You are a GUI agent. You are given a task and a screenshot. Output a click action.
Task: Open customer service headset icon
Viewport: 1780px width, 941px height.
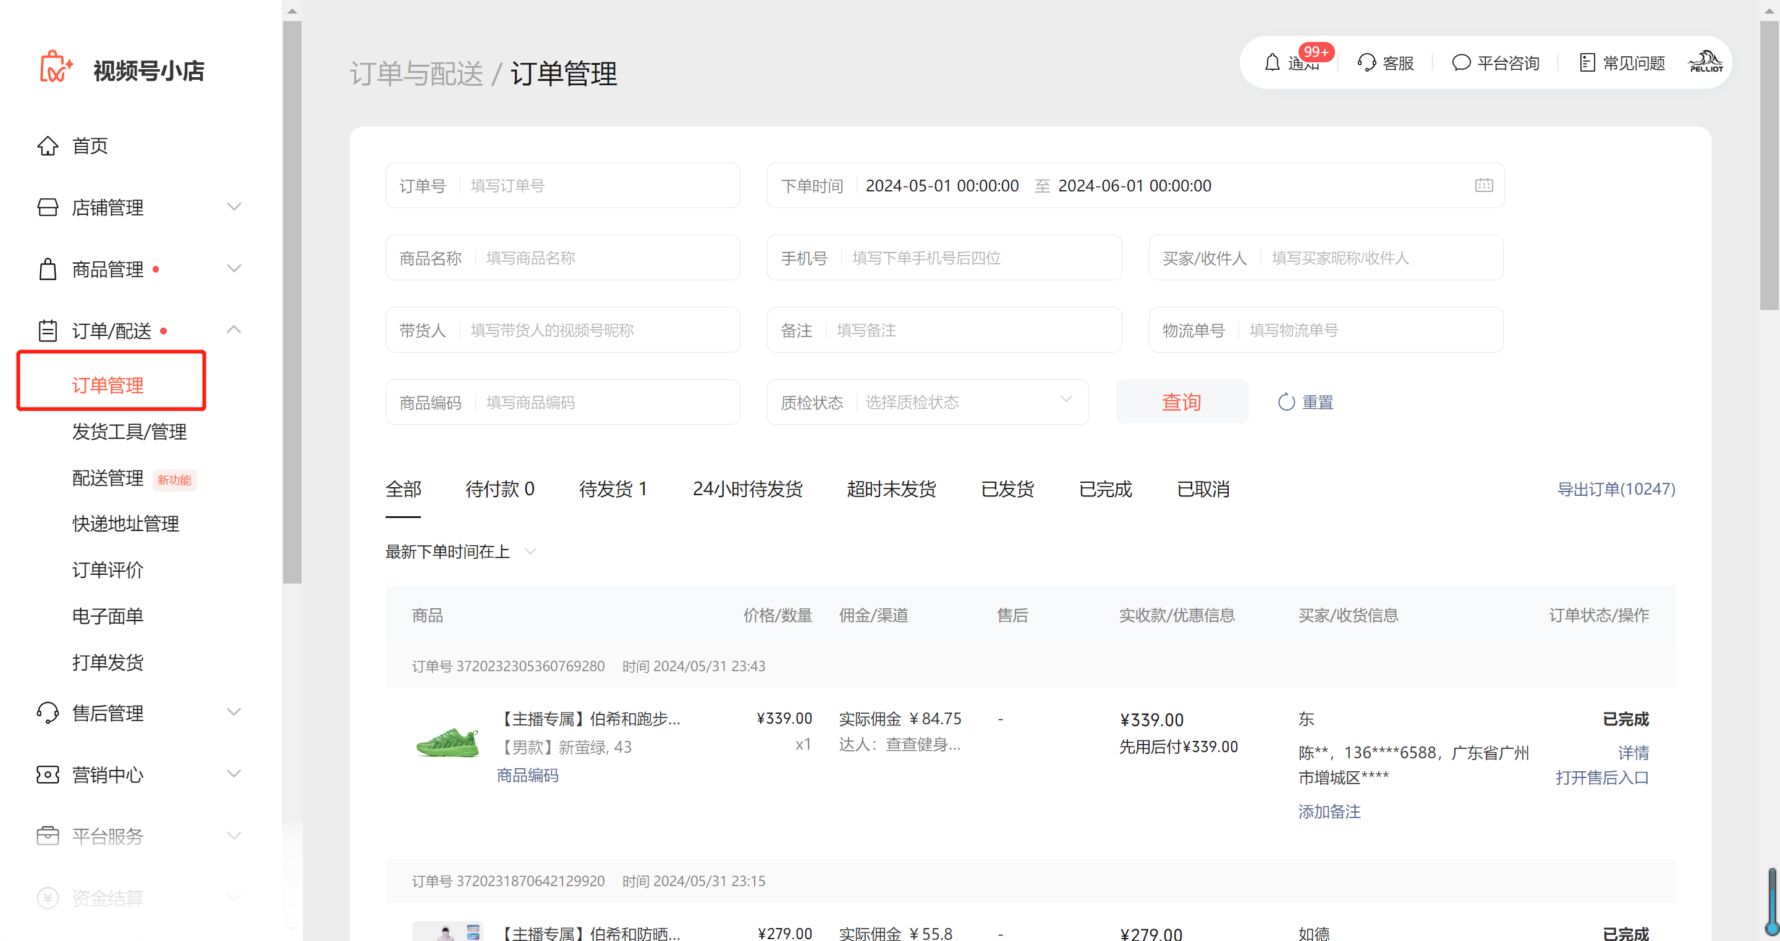pos(1366,63)
